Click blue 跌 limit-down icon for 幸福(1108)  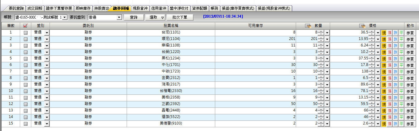pyautogui.click(x=395, y=46)
